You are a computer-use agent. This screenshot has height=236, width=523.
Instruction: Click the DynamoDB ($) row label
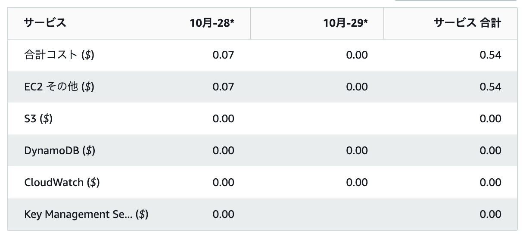[60, 151]
